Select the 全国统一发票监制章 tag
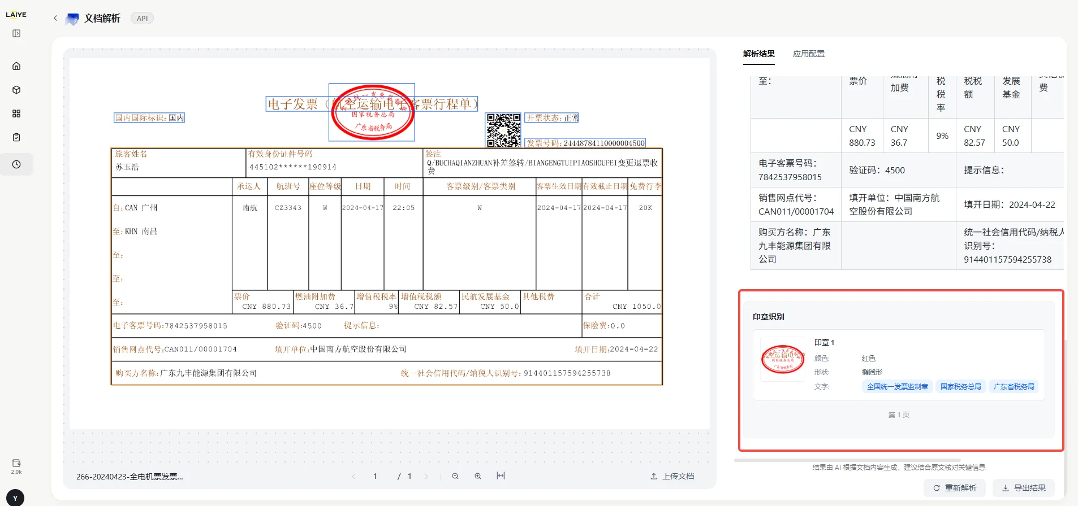The width and height of the screenshot is (1078, 506). coord(898,387)
